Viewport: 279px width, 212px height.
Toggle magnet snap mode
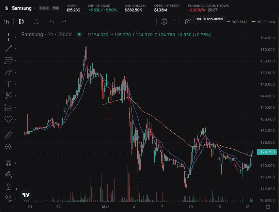click(8, 163)
